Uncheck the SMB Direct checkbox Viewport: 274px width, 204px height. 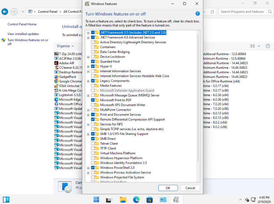(92, 139)
